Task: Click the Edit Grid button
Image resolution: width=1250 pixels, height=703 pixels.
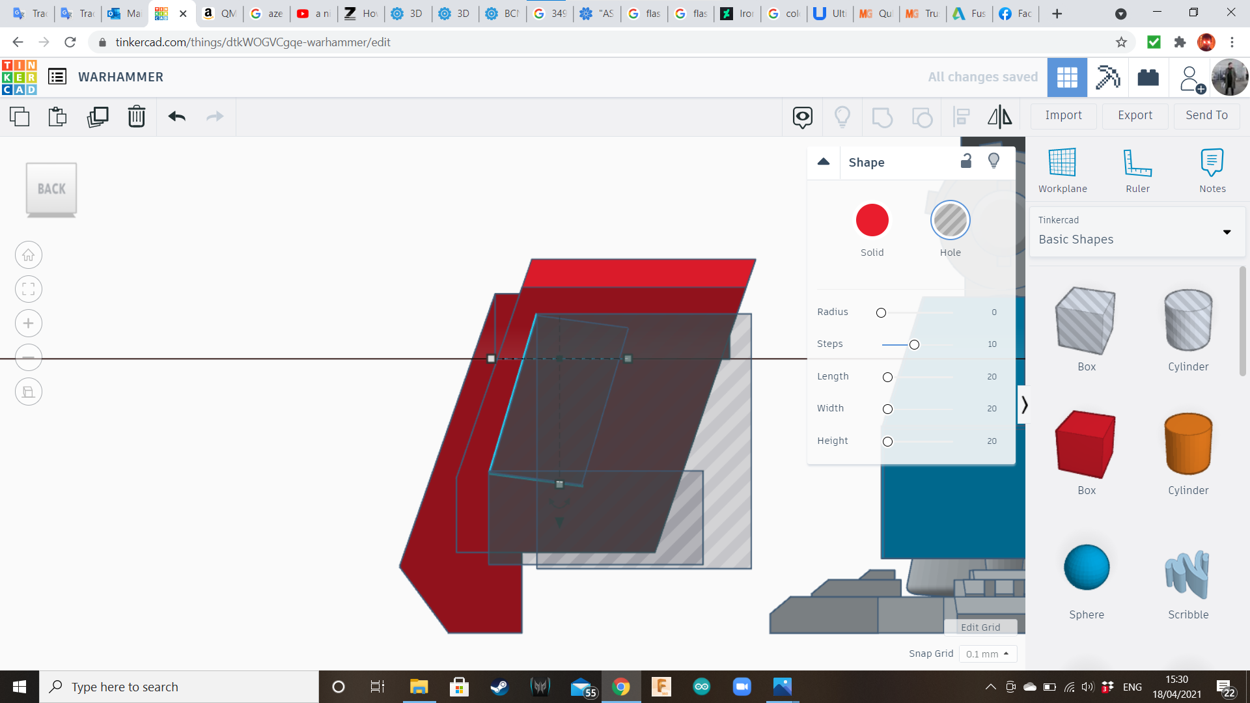Action: [x=980, y=627]
